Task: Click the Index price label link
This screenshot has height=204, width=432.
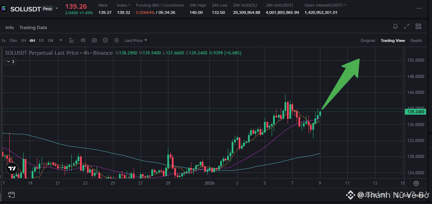Action: point(123,5)
